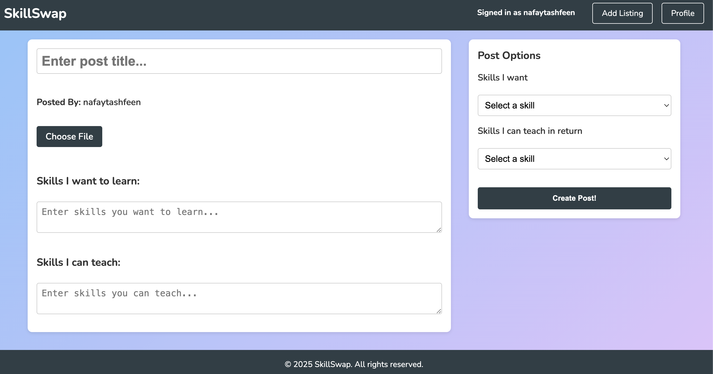Open the Skills I want dropdown
Screen dimensions: 713x374
tap(574, 105)
